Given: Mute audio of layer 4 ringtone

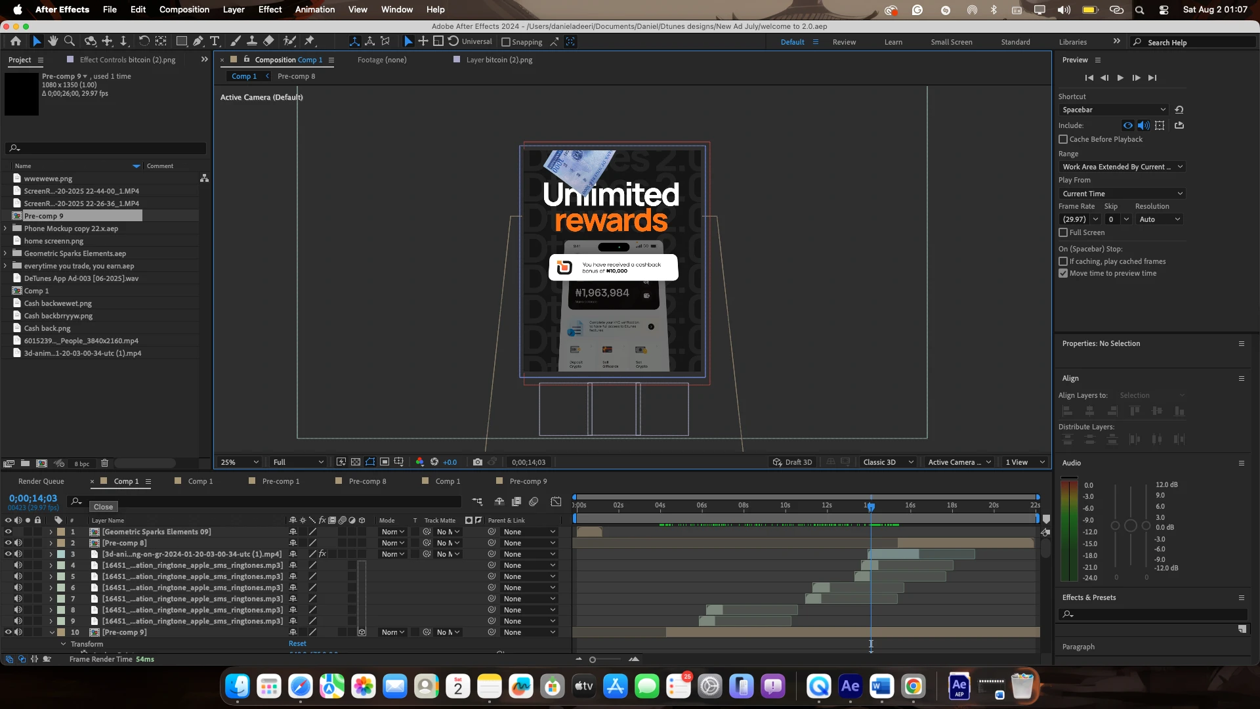Looking at the screenshot, I should [18, 565].
